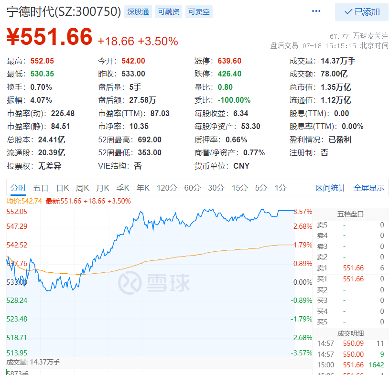Click the 市盈率(TTM) value 87.03
Image resolution: width=390 pixels, height=375 pixels.
tap(160, 113)
